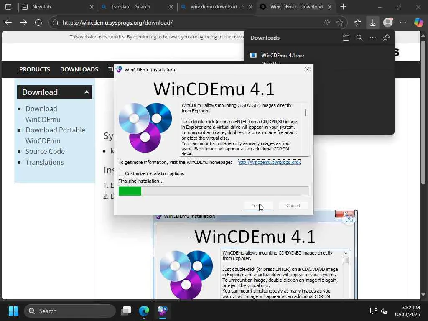Click the WinCDEmu installer taskbar icon
Viewport: 428px width, 321px height.
[x=163, y=311]
